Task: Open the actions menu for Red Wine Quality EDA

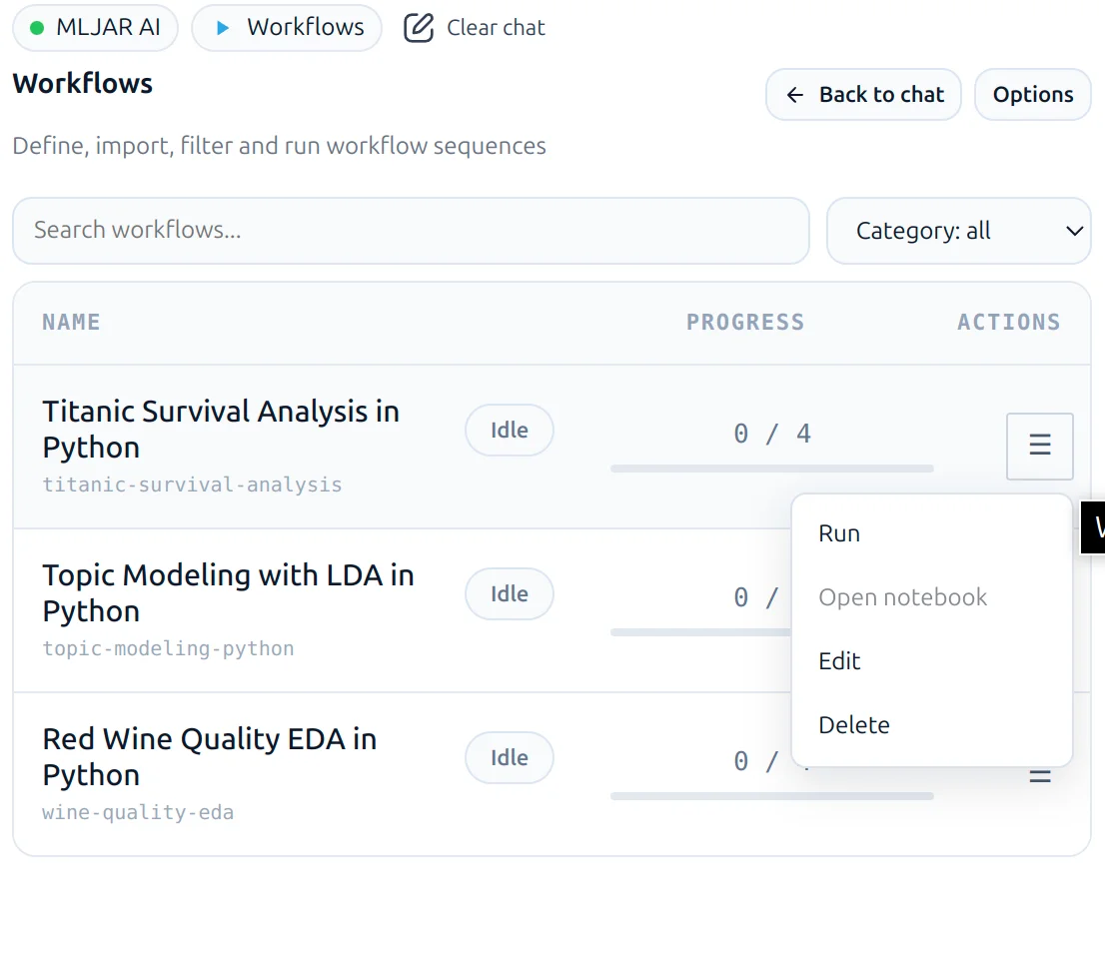Action: coord(1039,774)
